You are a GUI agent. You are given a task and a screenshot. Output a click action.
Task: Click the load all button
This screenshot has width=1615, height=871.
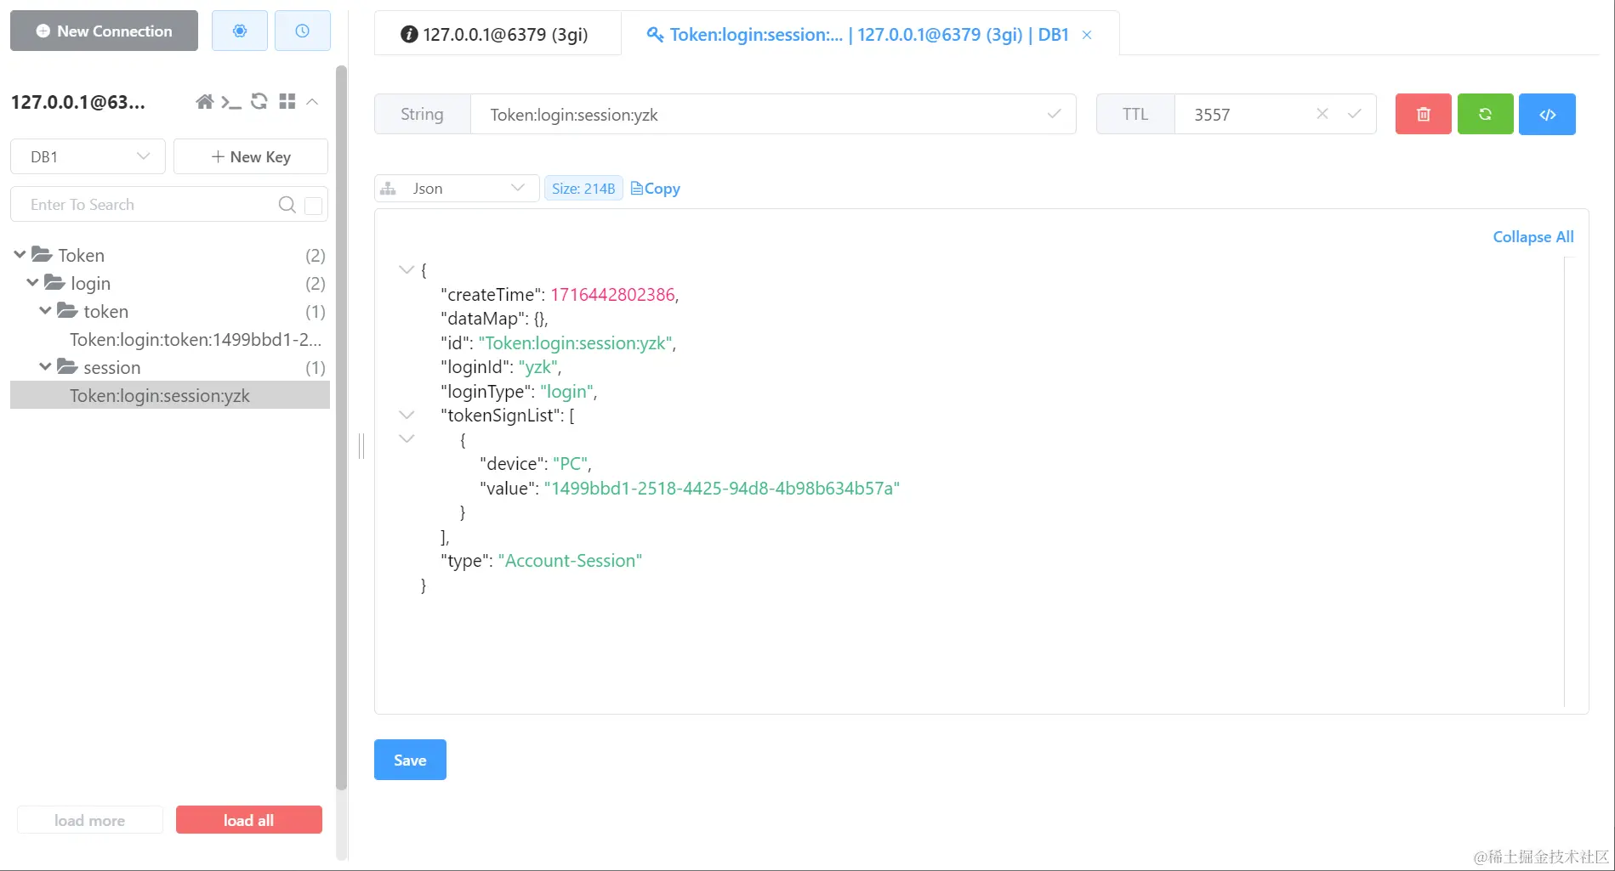(x=248, y=819)
